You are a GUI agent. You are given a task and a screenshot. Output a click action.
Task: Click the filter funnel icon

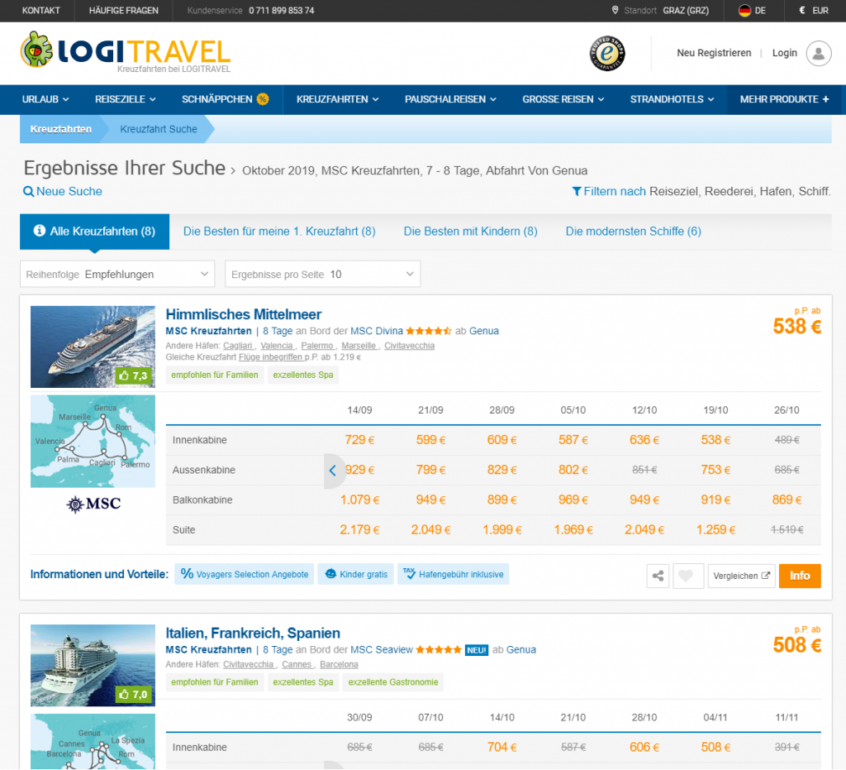(577, 191)
